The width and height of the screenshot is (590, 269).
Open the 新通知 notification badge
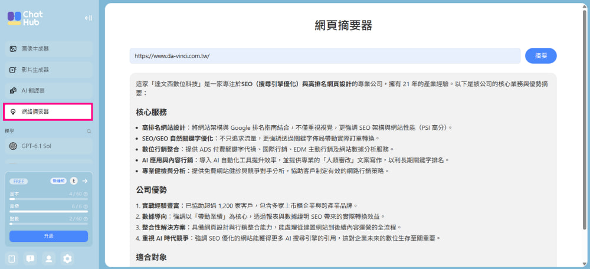58,181
